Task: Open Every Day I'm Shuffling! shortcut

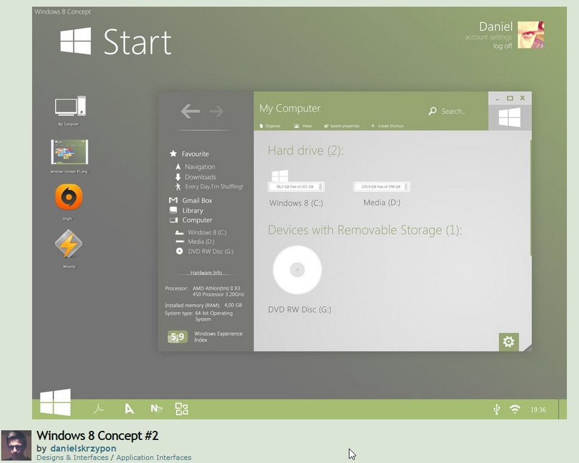Action: (209, 187)
